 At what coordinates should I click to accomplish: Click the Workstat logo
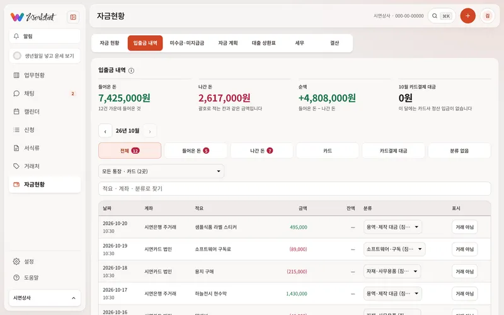pos(33,17)
